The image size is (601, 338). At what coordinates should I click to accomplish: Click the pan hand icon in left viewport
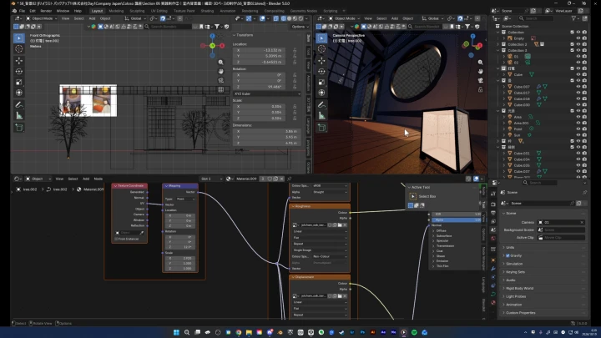220,71
